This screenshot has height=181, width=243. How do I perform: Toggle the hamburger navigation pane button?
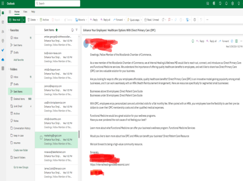pyautogui.click(x=10, y=12)
